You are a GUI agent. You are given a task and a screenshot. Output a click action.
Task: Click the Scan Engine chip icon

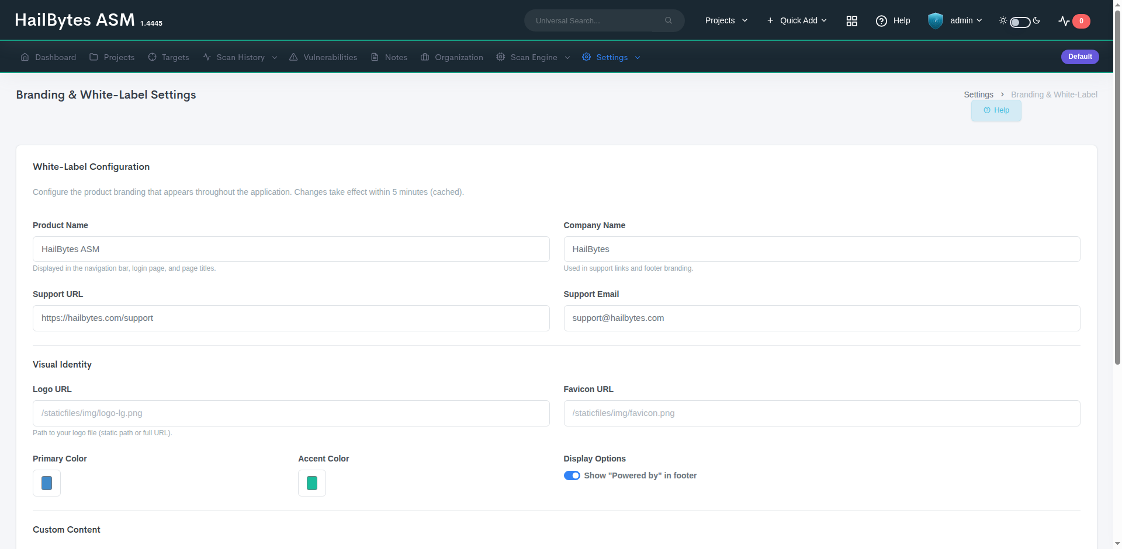(501, 57)
